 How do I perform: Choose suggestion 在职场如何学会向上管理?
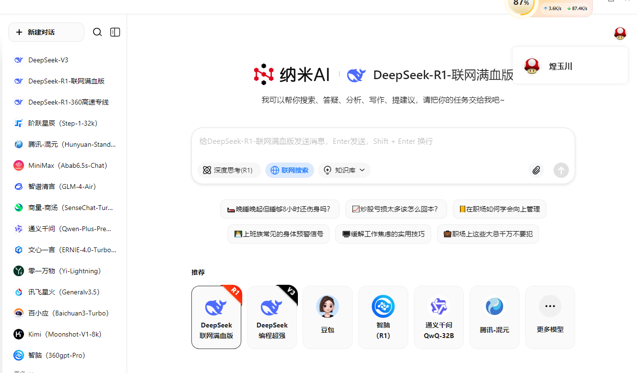(x=499, y=209)
